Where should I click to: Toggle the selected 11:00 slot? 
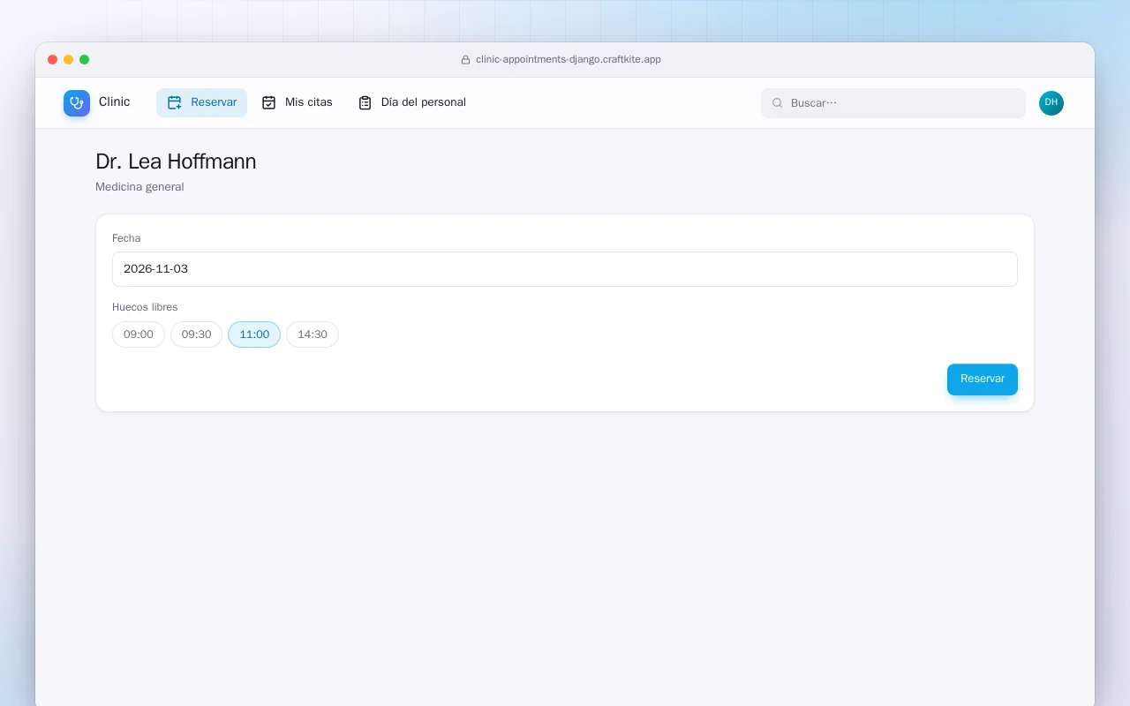coord(254,334)
